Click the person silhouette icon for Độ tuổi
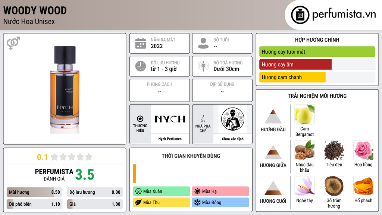This screenshot has height=215, width=382. point(203,43)
